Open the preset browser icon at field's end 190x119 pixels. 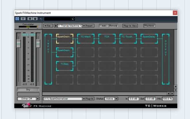(x=73, y=19)
